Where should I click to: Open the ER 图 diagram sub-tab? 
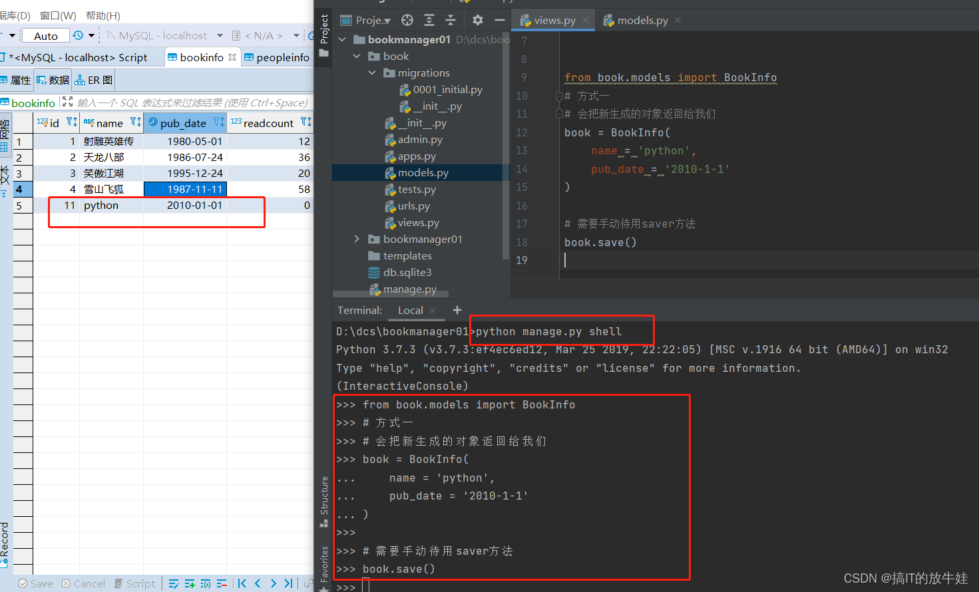(x=93, y=80)
